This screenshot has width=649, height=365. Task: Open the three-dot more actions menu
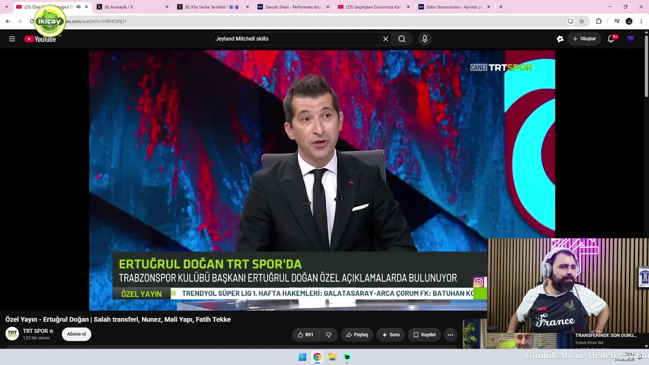450,335
